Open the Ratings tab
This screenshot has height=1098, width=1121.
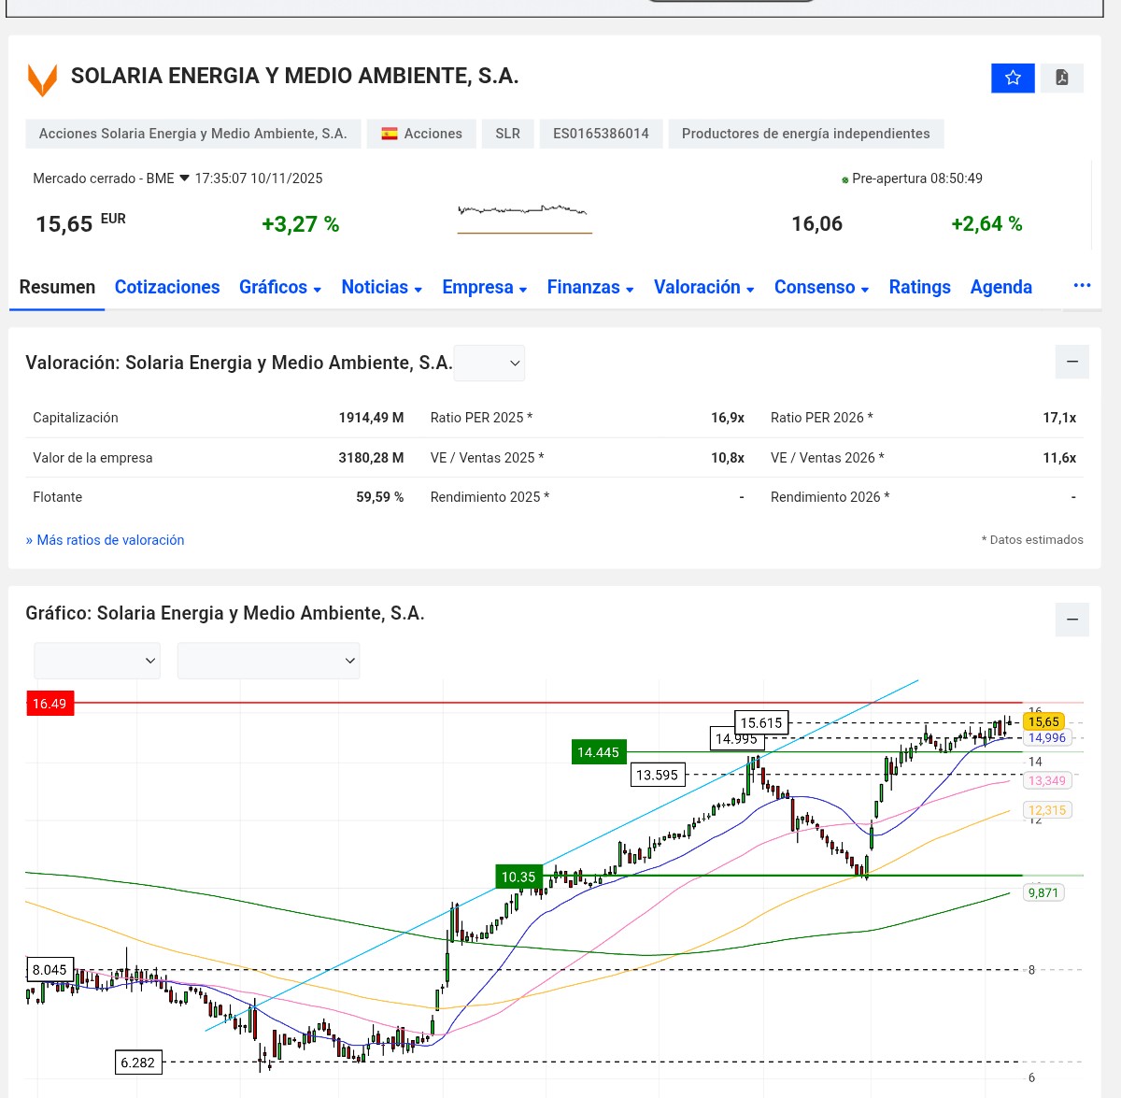click(920, 288)
